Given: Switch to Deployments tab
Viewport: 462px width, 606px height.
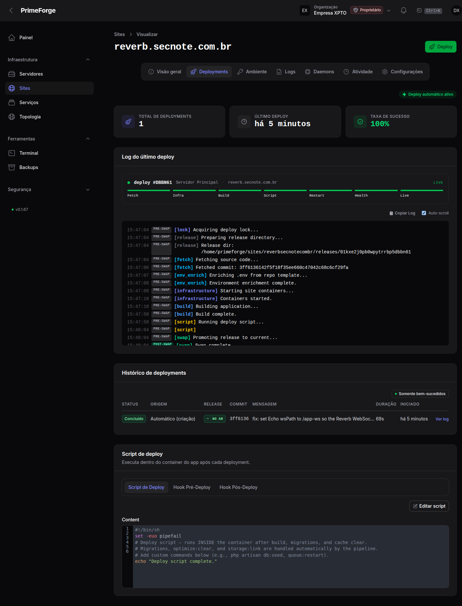Looking at the screenshot, I should pyautogui.click(x=209, y=72).
